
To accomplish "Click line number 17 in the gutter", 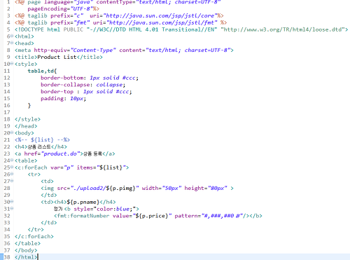I will (x=7, y=112).
